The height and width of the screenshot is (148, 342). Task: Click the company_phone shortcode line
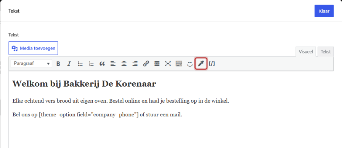coord(97,115)
